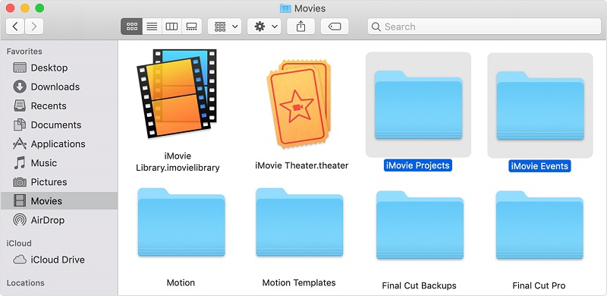Go back with the left chevron button
Image resolution: width=607 pixels, height=296 pixels.
(x=15, y=27)
